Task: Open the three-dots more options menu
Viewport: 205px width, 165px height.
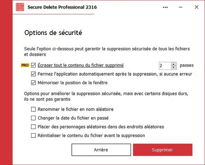Action: point(165,7)
